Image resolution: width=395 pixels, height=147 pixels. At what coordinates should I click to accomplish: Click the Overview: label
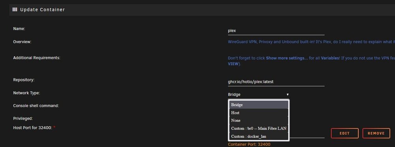click(22, 42)
